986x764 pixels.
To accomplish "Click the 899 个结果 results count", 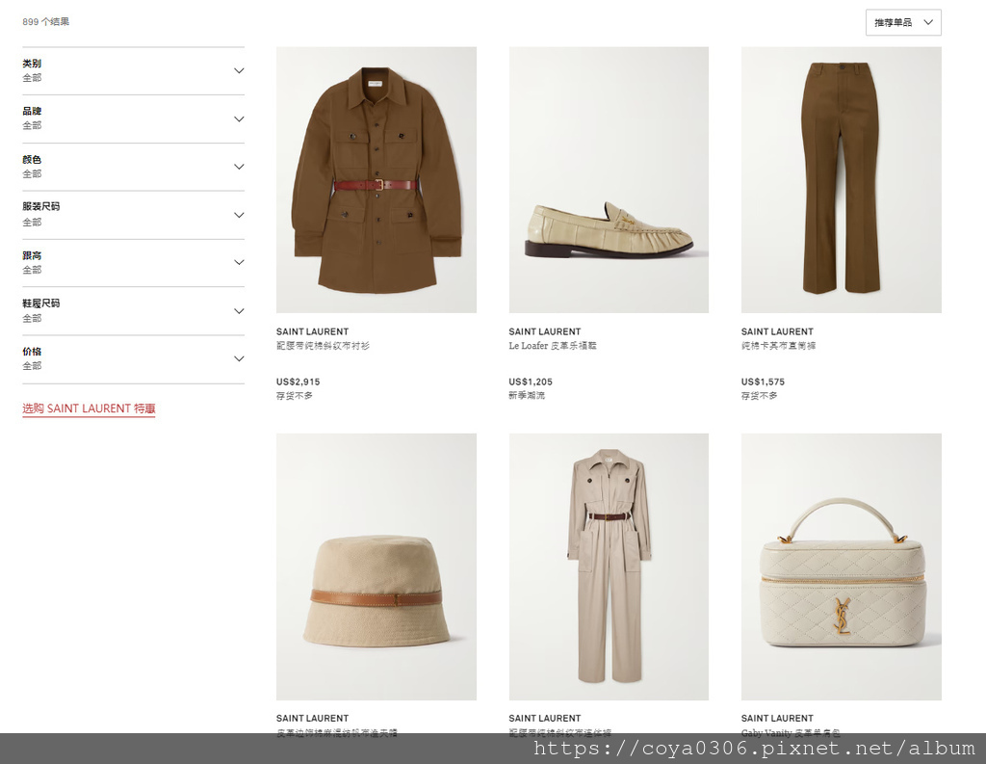I will pos(46,21).
